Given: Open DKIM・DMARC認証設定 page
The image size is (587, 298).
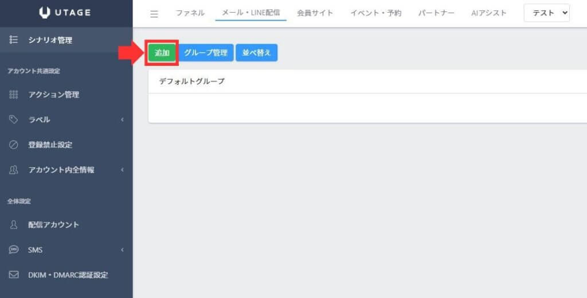Looking at the screenshot, I should [x=66, y=275].
